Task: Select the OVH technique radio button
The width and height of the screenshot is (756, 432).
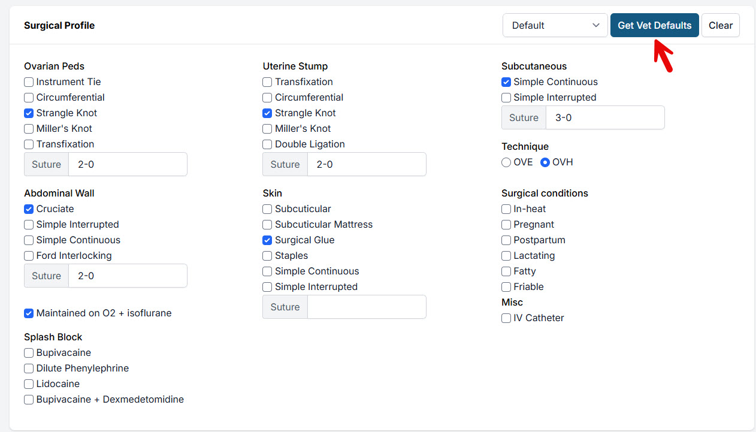Action: tap(545, 162)
